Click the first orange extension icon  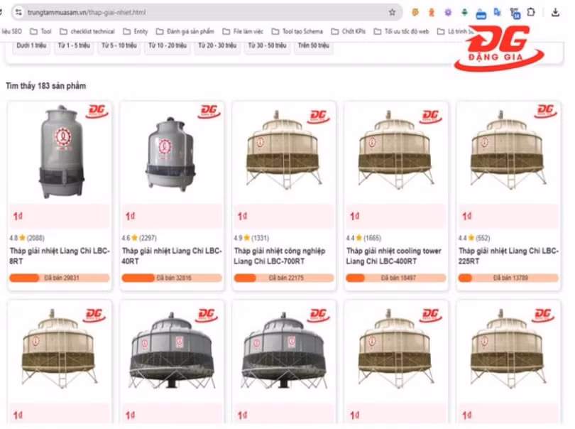click(x=415, y=13)
